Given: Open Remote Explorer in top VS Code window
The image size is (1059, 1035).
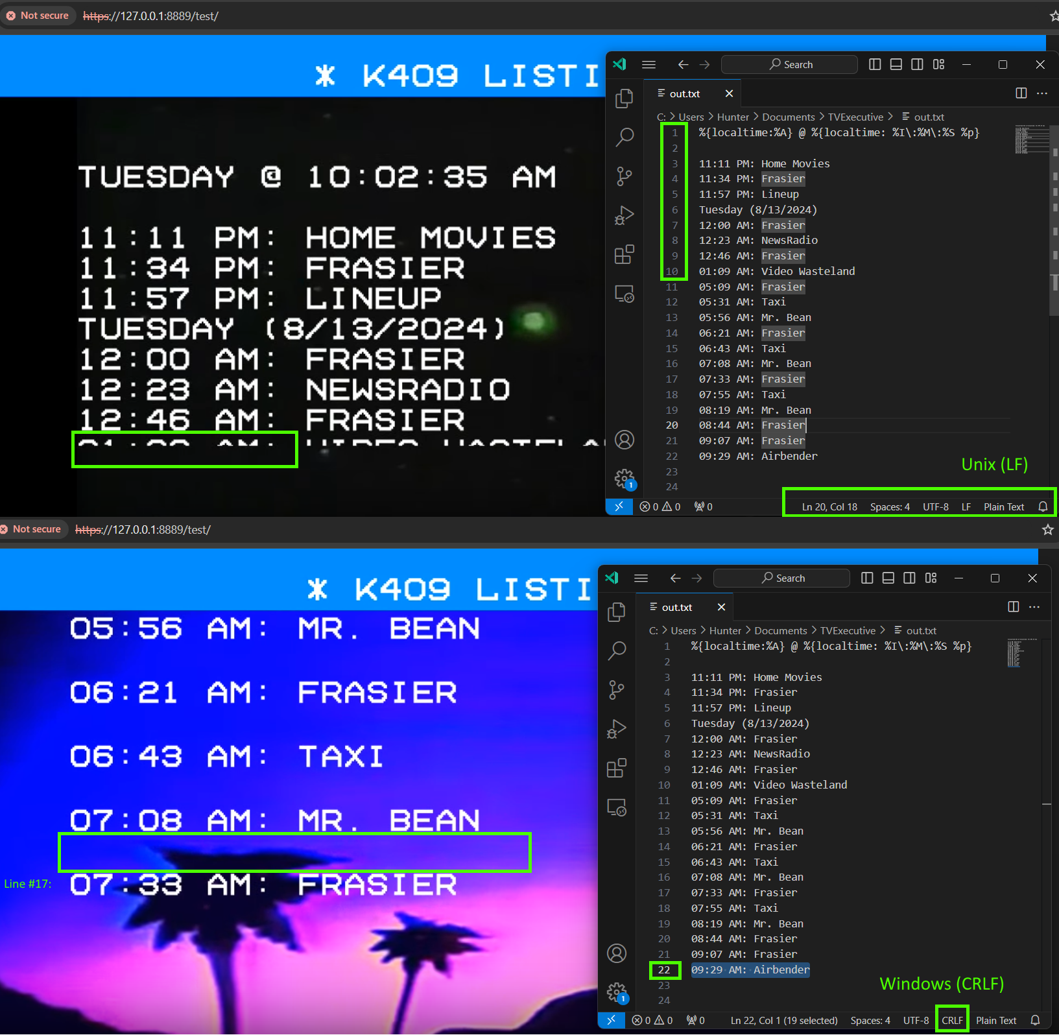Looking at the screenshot, I should 624,294.
